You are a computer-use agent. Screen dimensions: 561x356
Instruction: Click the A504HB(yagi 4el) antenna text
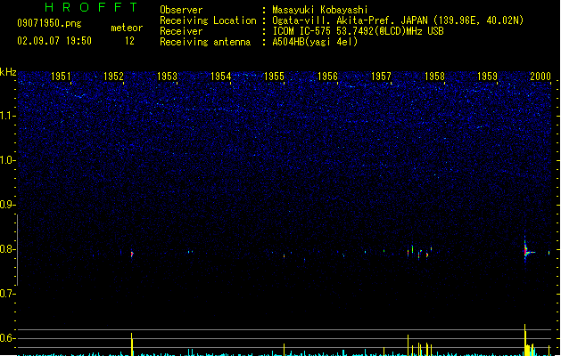[x=315, y=42]
